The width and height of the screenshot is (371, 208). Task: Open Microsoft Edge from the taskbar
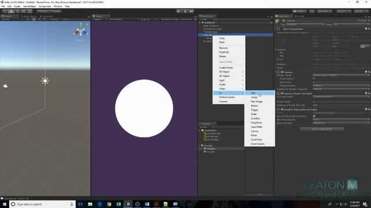coord(100,204)
